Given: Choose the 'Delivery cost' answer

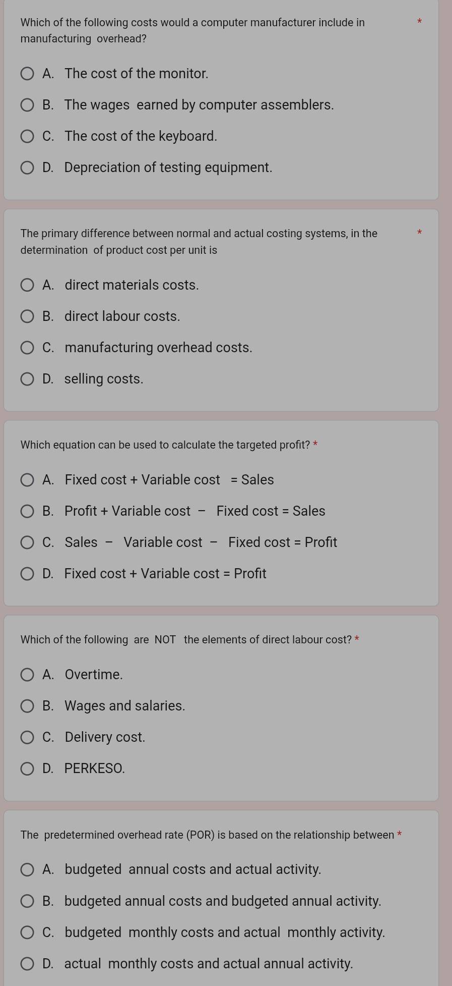Looking at the screenshot, I should click(x=27, y=737).
